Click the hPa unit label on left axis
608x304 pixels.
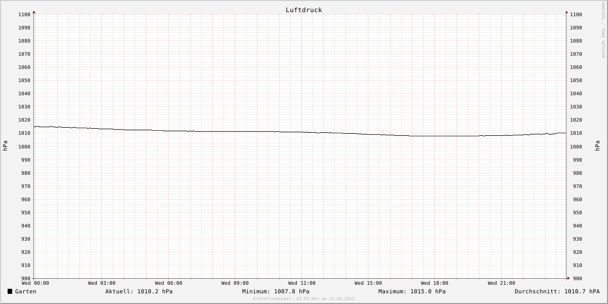point(5,146)
